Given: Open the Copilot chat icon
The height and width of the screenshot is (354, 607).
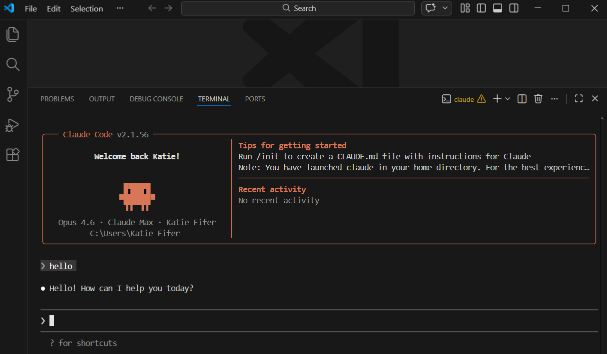Looking at the screenshot, I should [430, 8].
